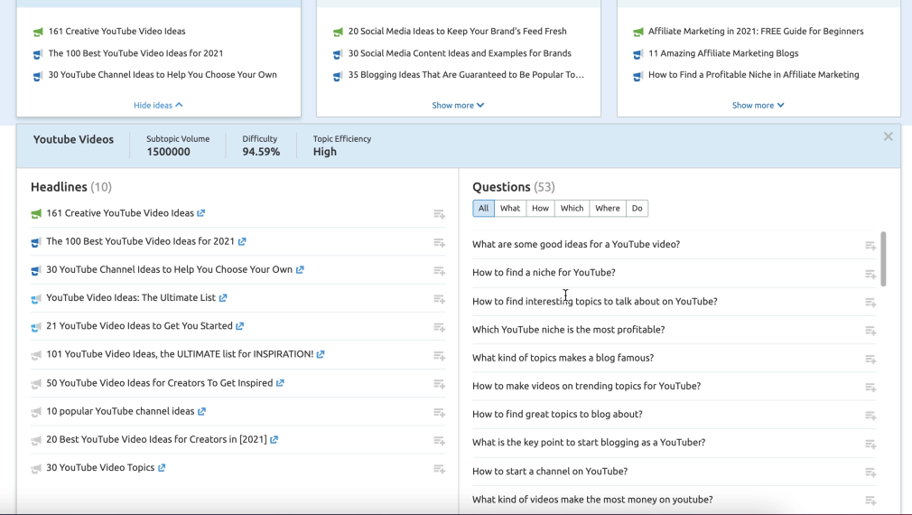
Task: Add 'How to find great topics to blog about?' to favorites
Action: pos(870,417)
